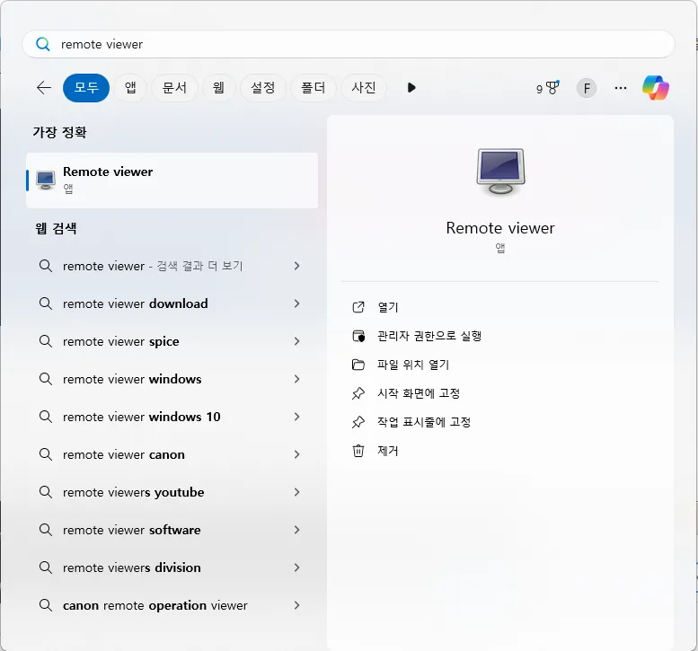Screen dimensions: 698x651
Task: Click the 작업 표시줄에 고정 pin icon
Action: (x=358, y=422)
